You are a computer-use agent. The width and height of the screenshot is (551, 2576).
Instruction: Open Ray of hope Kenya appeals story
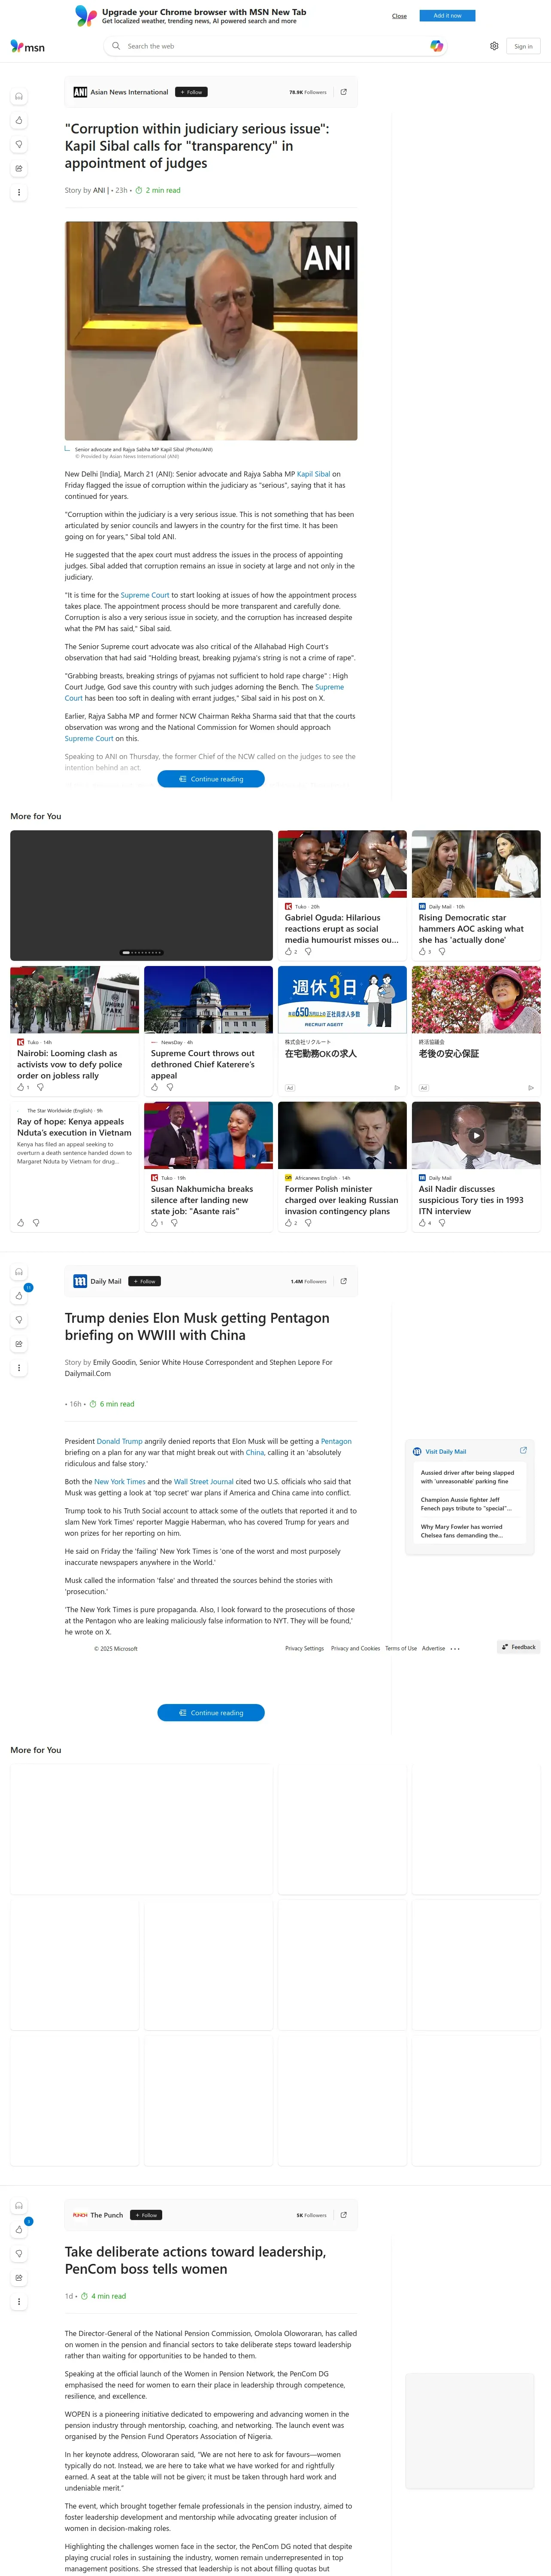coord(74,1127)
